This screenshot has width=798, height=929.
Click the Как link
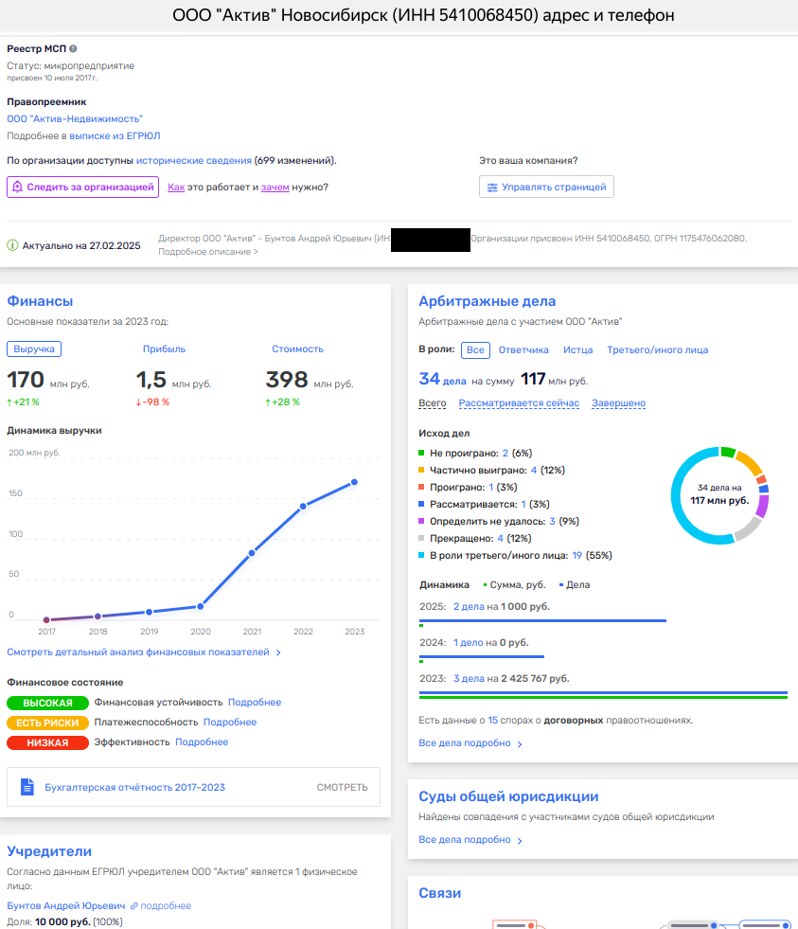(x=176, y=188)
